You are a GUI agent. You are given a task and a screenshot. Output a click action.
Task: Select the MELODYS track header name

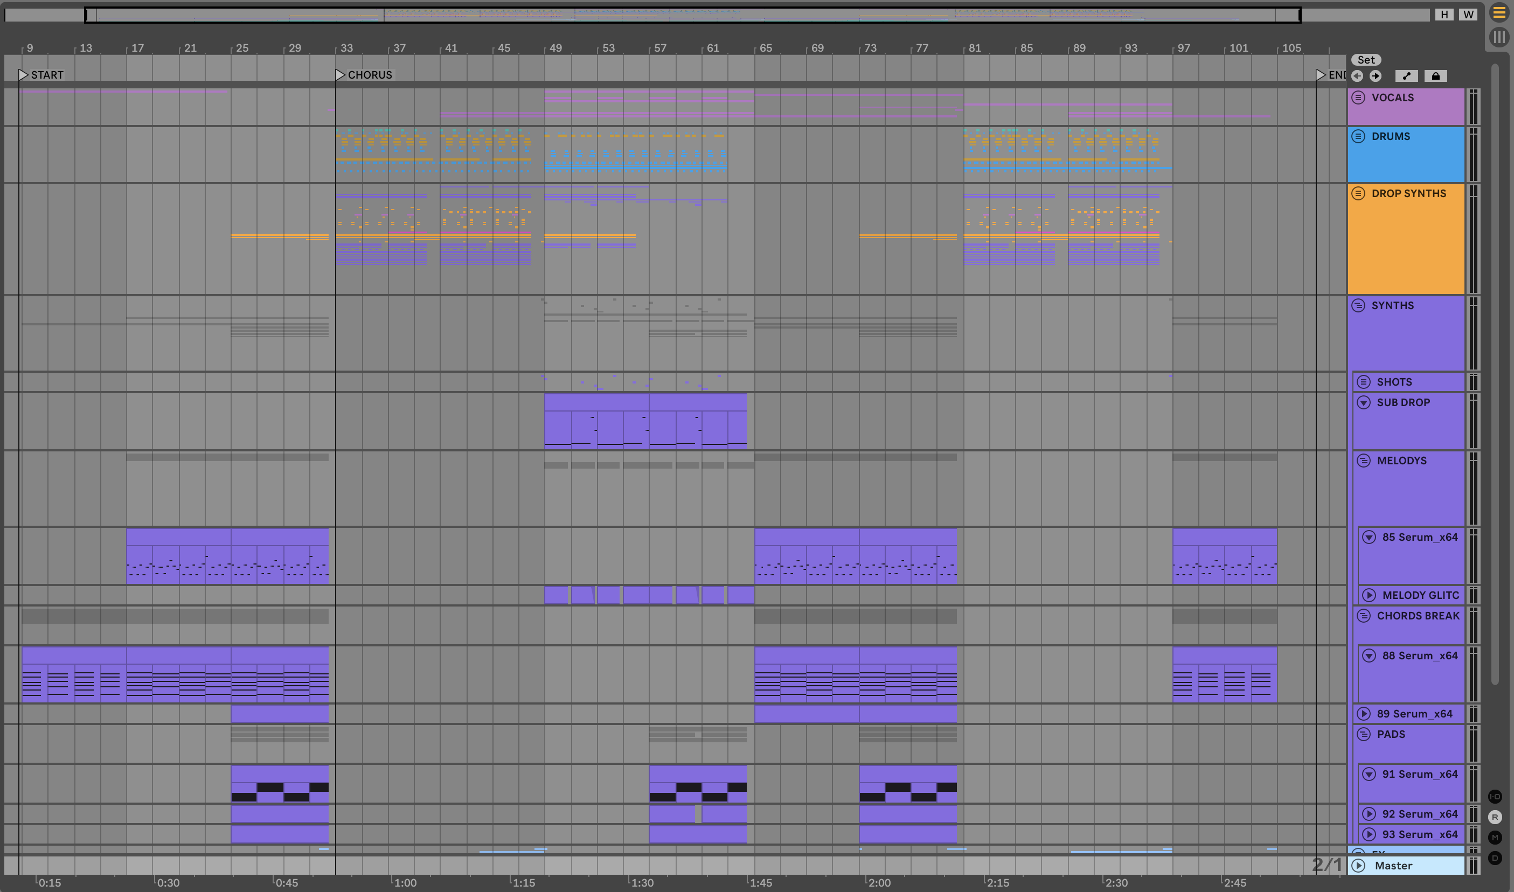coord(1401,461)
